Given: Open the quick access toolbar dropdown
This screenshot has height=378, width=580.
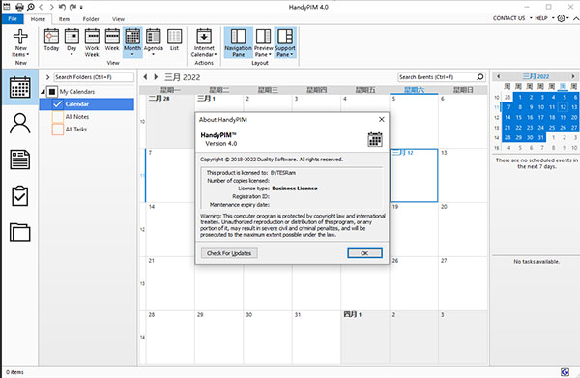Looking at the screenshot, I should click(x=82, y=7).
